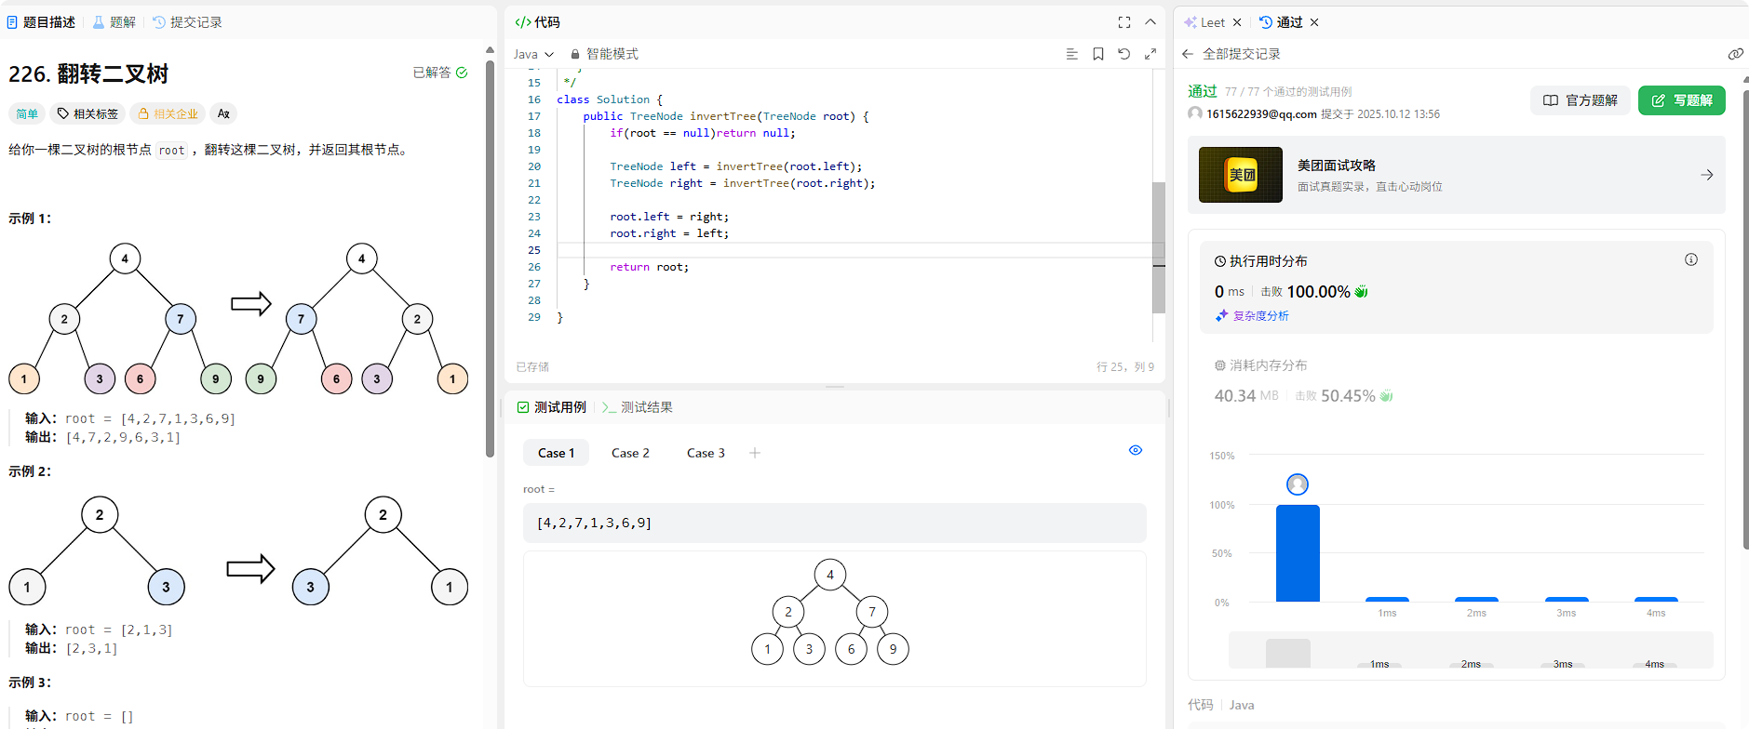This screenshot has height=729, width=1749.
Task: Click the translate language icon button
Action: [223, 113]
